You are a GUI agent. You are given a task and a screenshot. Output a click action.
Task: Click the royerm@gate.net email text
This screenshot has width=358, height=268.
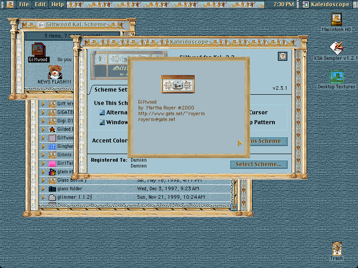pyautogui.click(x=157, y=119)
